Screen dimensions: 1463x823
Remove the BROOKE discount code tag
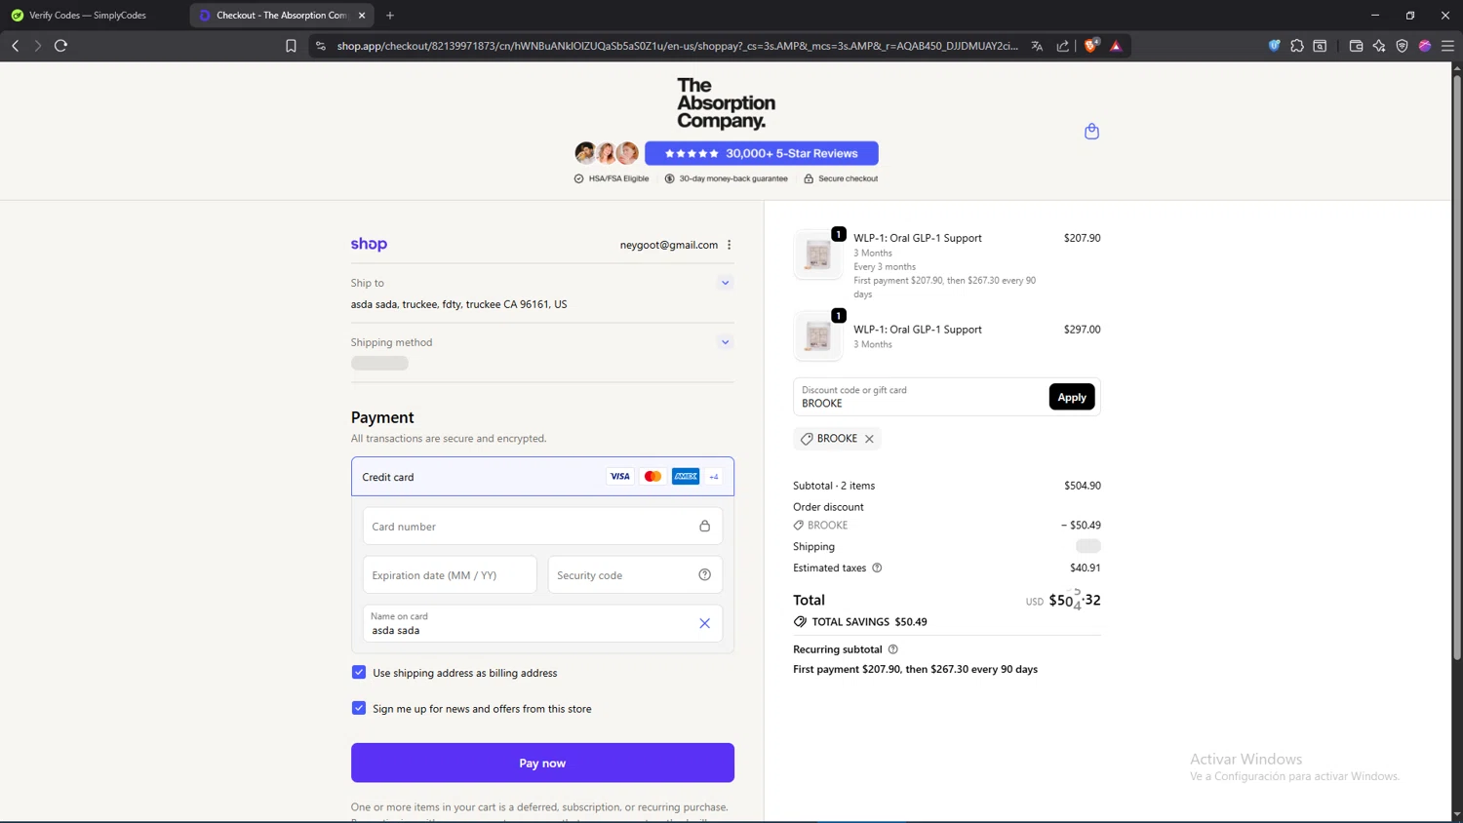pos(869,439)
